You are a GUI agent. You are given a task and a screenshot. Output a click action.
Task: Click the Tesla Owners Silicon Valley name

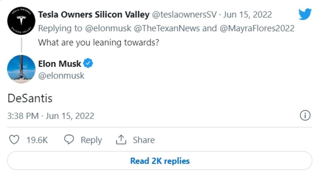pyautogui.click(x=94, y=15)
